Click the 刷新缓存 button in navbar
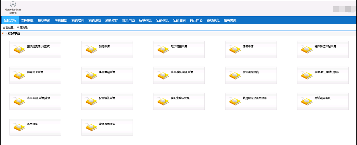Viewport: 357px width, 145px height. click(x=112, y=20)
